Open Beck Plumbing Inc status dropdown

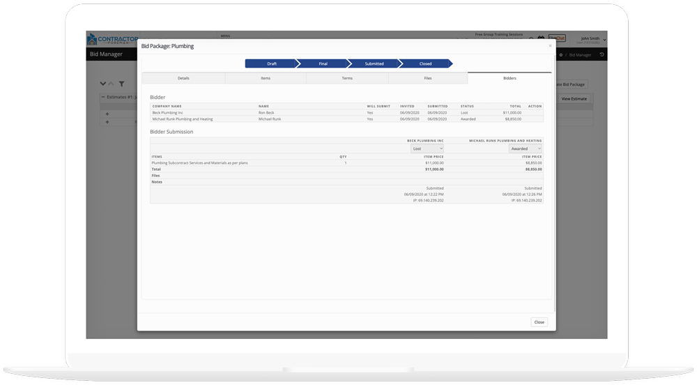(427, 149)
